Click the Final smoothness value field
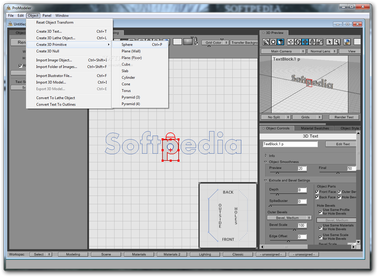The image size is (378, 277). 352,169
